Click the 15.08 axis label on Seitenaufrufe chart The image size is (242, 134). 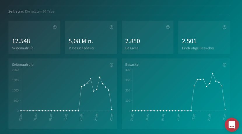(x=81, y=117)
